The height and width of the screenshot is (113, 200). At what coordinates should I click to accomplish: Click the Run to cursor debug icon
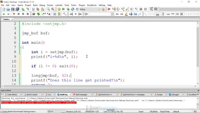pos(113,9)
